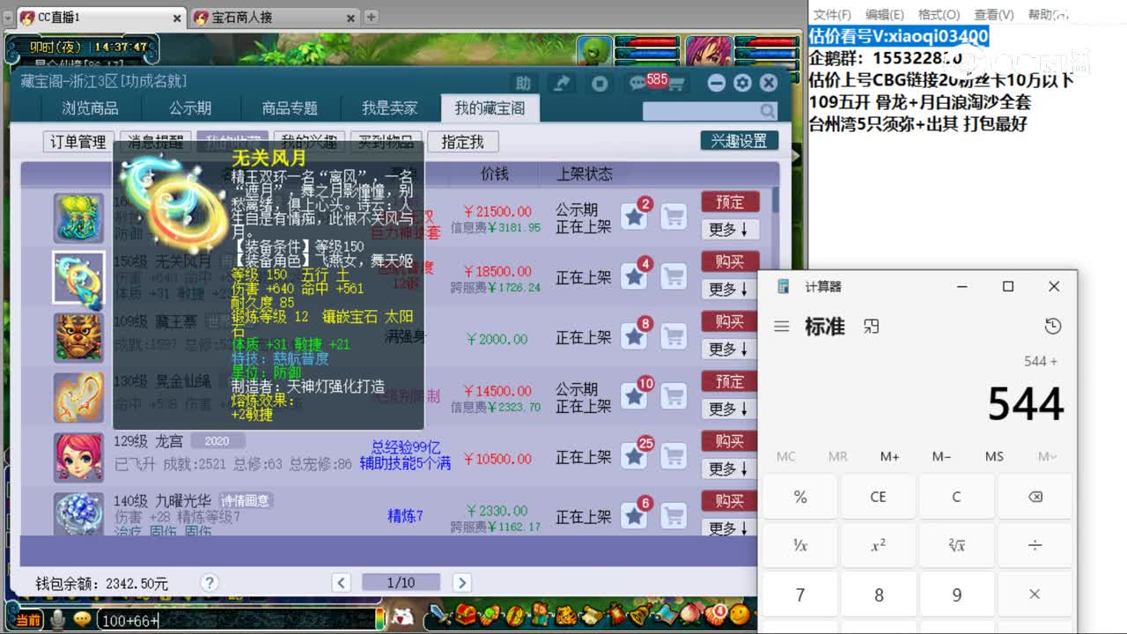This screenshot has height=634, width=1127.
Task: Toggle the microphone icon in chat bar
Action: [x=58, y=619]
